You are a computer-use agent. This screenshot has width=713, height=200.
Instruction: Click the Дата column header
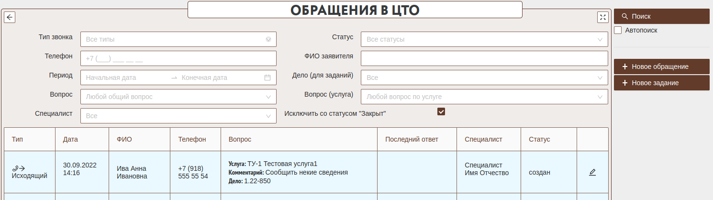click(x=70, y=139)
